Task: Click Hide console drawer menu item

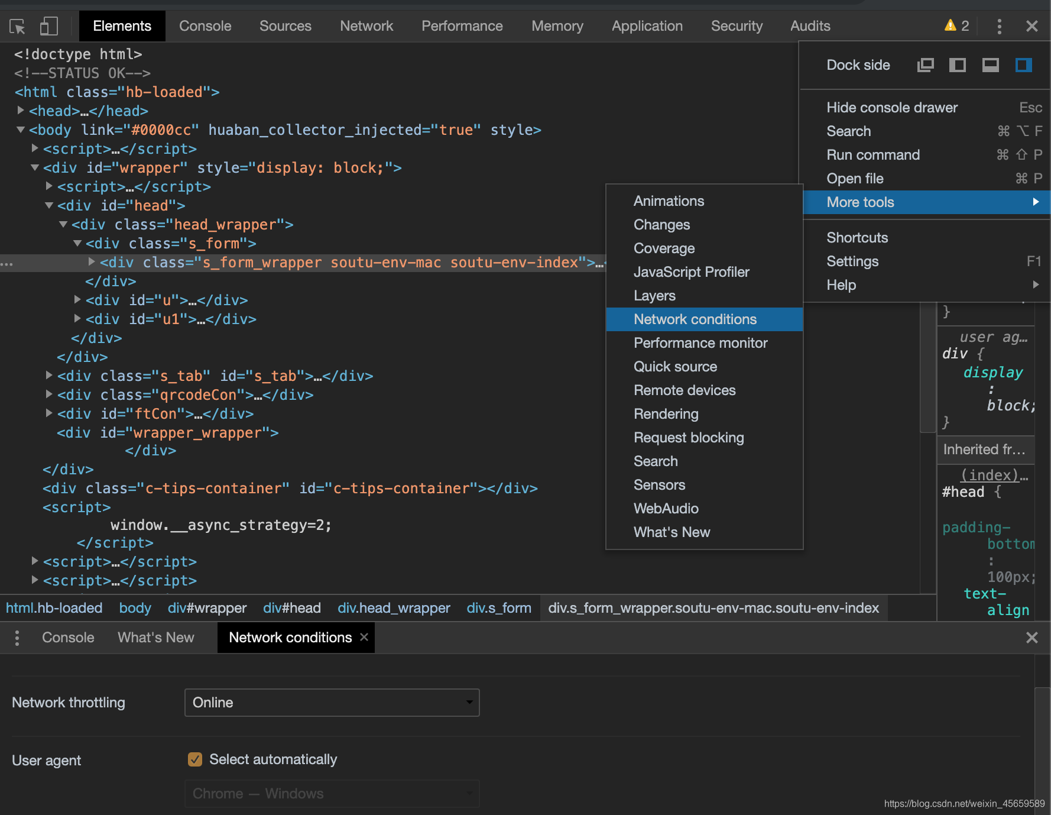Action: 926,108
